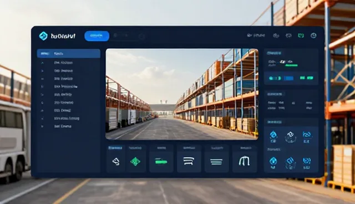Screen dimensions: 355x204
Task: Expand the sixth row below highlighted sidebar item
Action: coord(69,103)
